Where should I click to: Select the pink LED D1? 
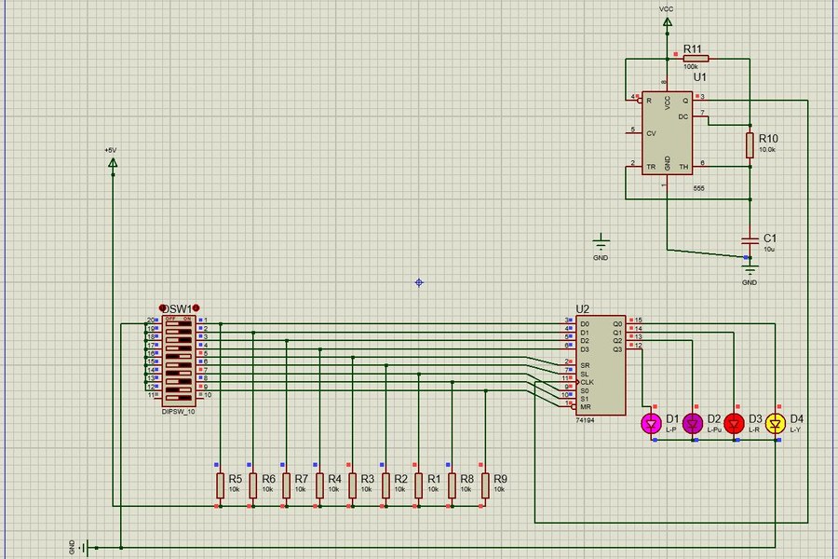(x=652, y=424)
